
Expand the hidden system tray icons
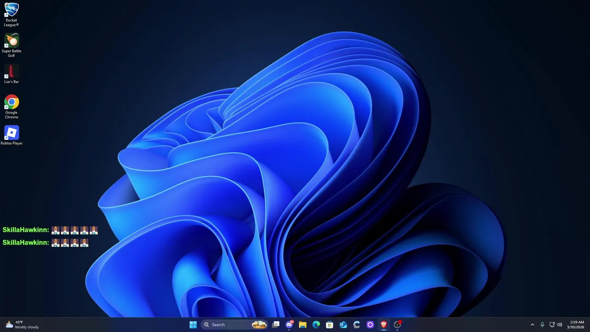pos(532,325)
